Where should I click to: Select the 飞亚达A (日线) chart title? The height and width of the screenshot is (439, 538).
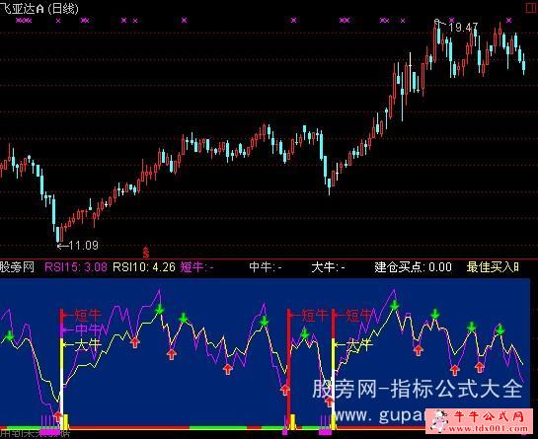tap(39, 8)
